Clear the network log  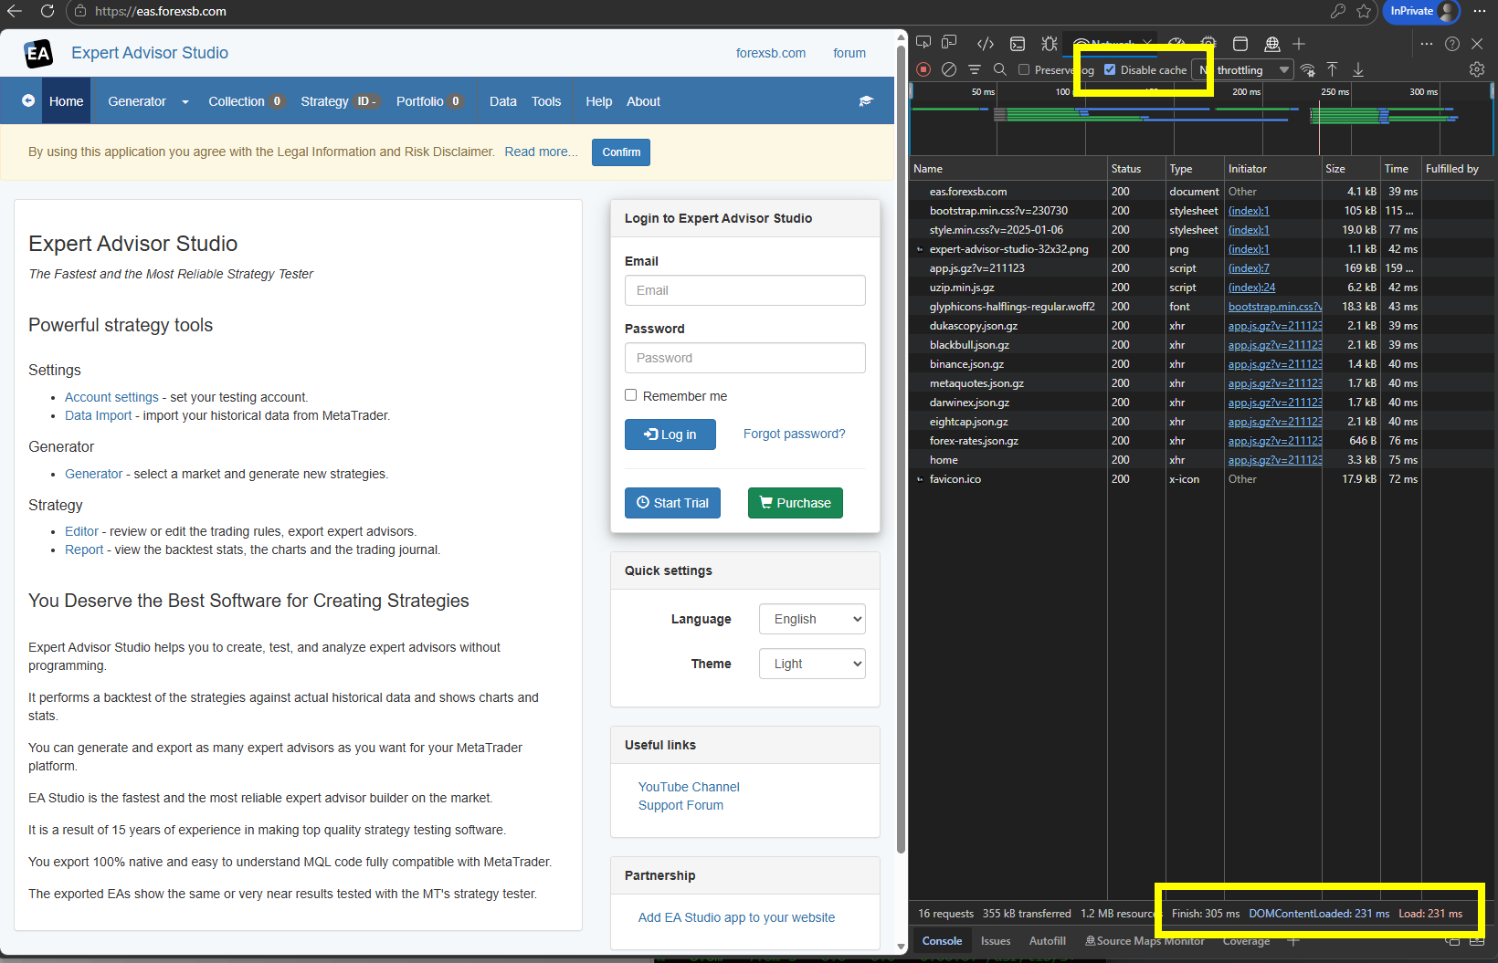coord(949,69)
